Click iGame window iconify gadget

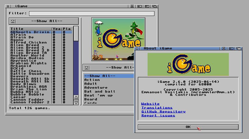[x=132, y=6]
